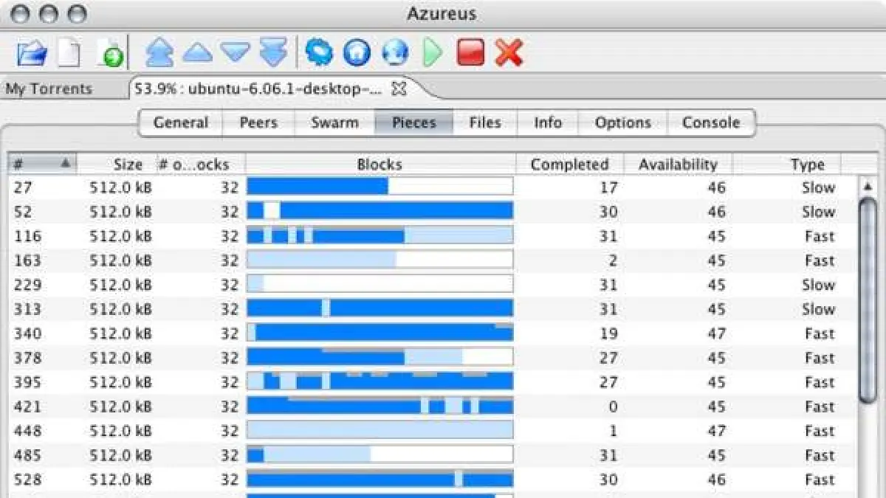Move torrent to bottom with double-down arrow

[273, 53]
